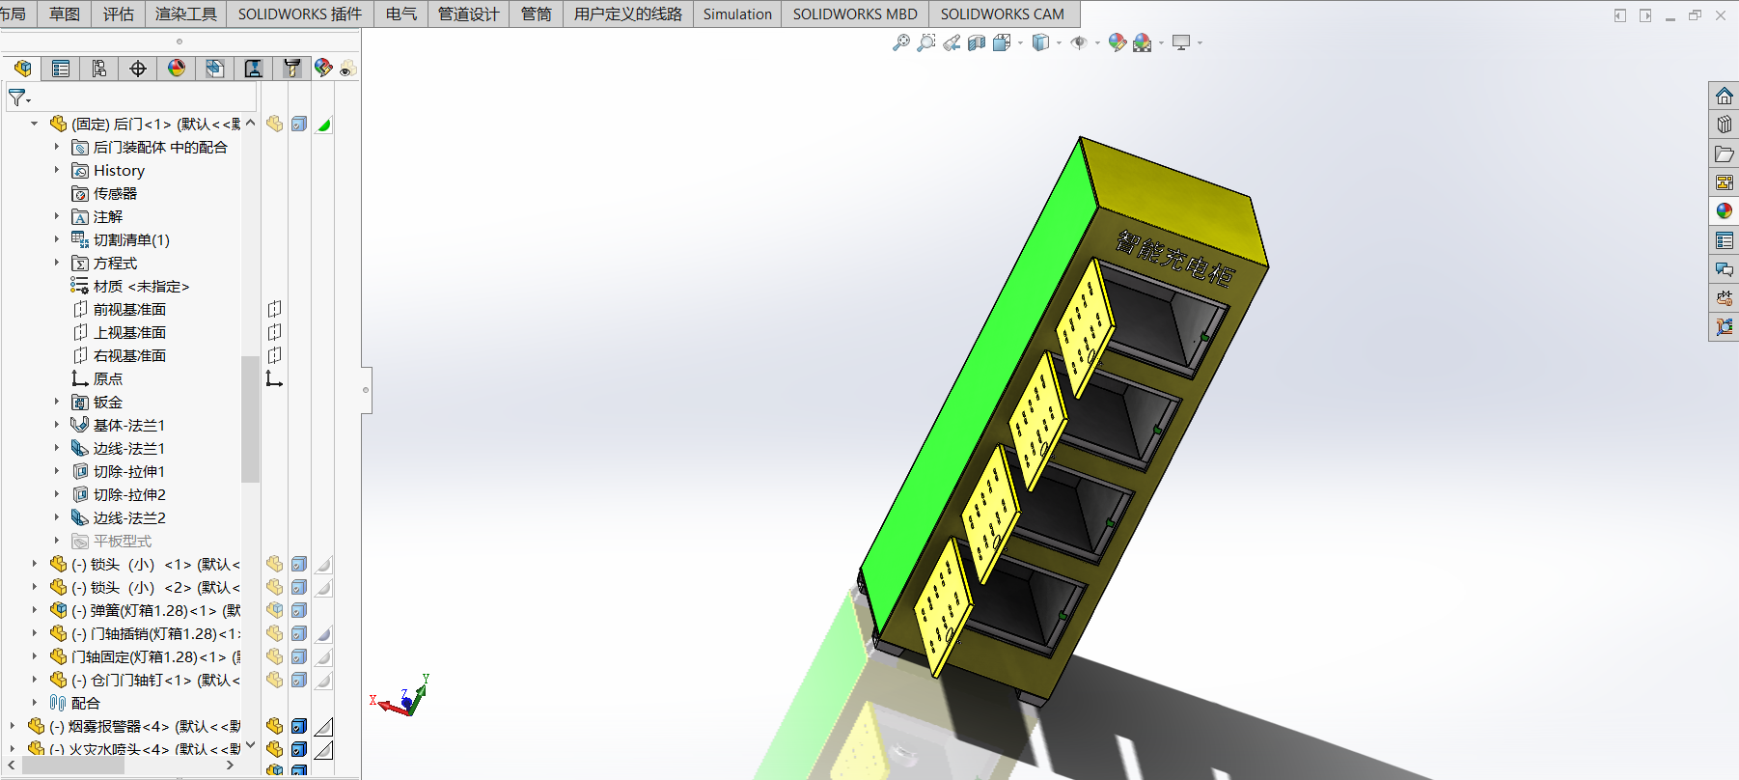
Task: Click appearance swatch for 门轴插销(灯箱1.28)<1> row
Action: click(323, 633)
